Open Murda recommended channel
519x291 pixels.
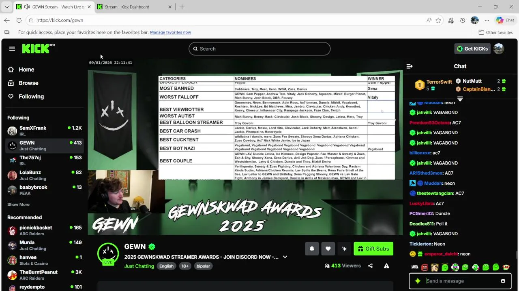[45, 245]
